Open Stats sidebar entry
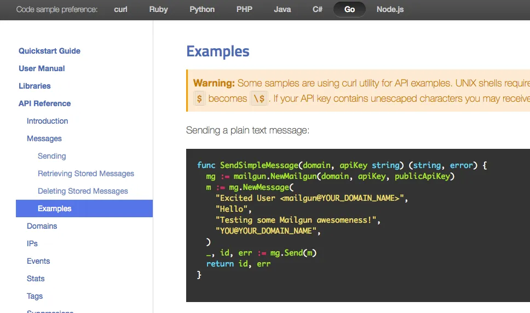530x313 pixels. (36, 279)
